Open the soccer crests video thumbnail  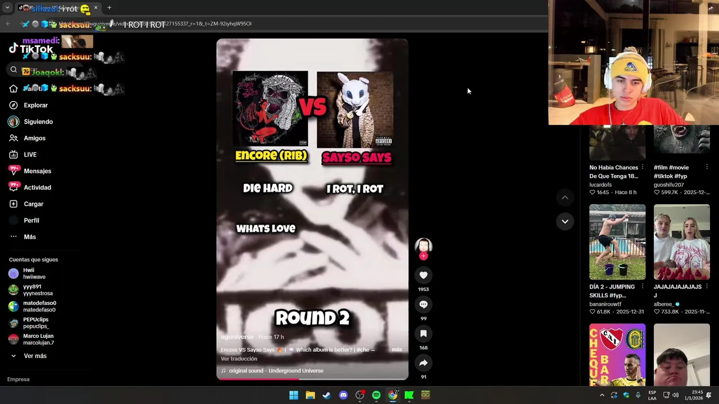[x=617, y=355]
